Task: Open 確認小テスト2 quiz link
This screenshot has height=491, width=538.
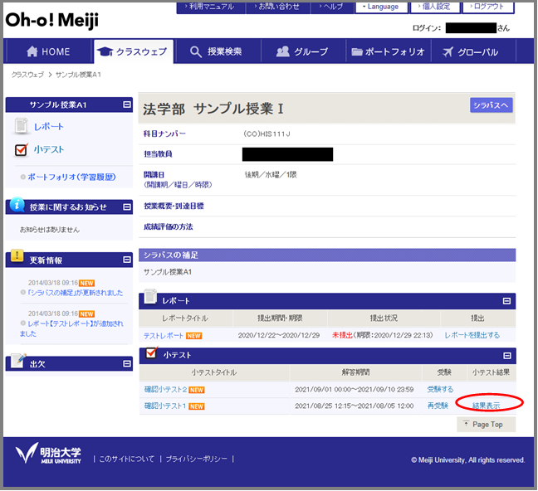Action: 165,390
